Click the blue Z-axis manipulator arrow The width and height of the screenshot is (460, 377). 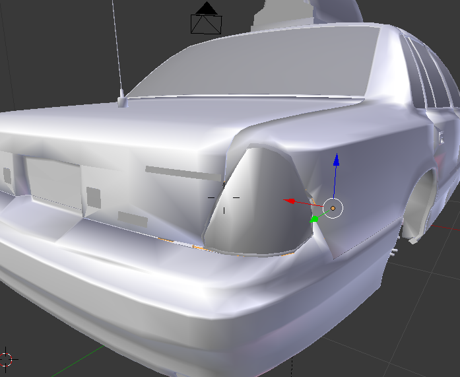336,160
